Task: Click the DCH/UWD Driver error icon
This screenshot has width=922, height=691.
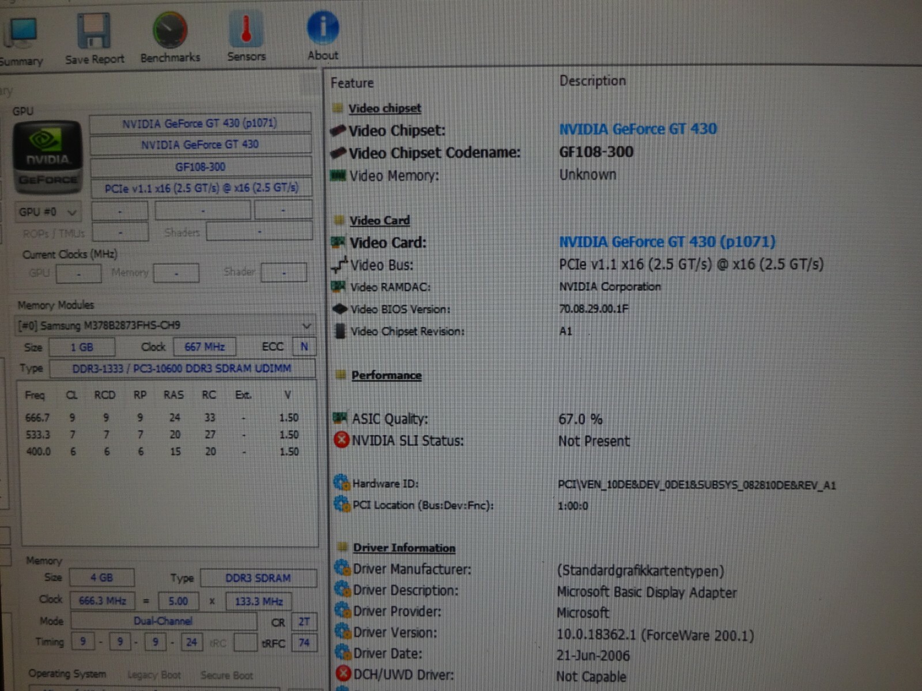Action: (x=343, y=674)
